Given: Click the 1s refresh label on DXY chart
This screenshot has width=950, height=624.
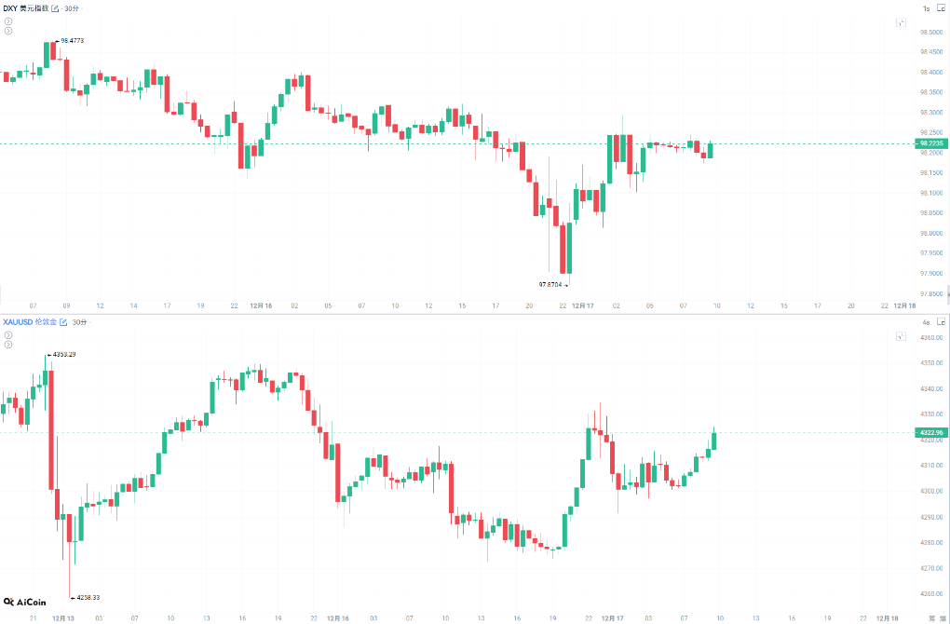Looking at the screenshot, I should (x=926, y=8).
